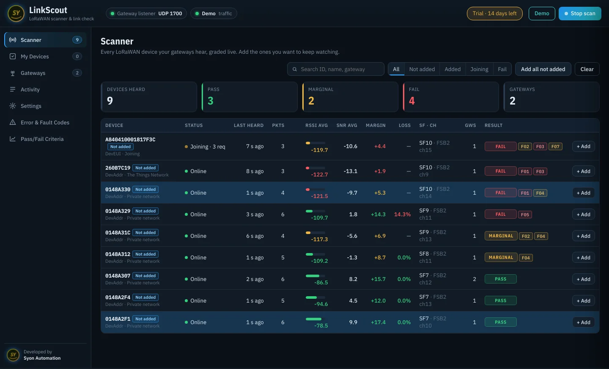Click the Pass/Fail Criteria chart icon
This screenshot has height=369, width=609.
pyautogui.click(x=13, y=139)
